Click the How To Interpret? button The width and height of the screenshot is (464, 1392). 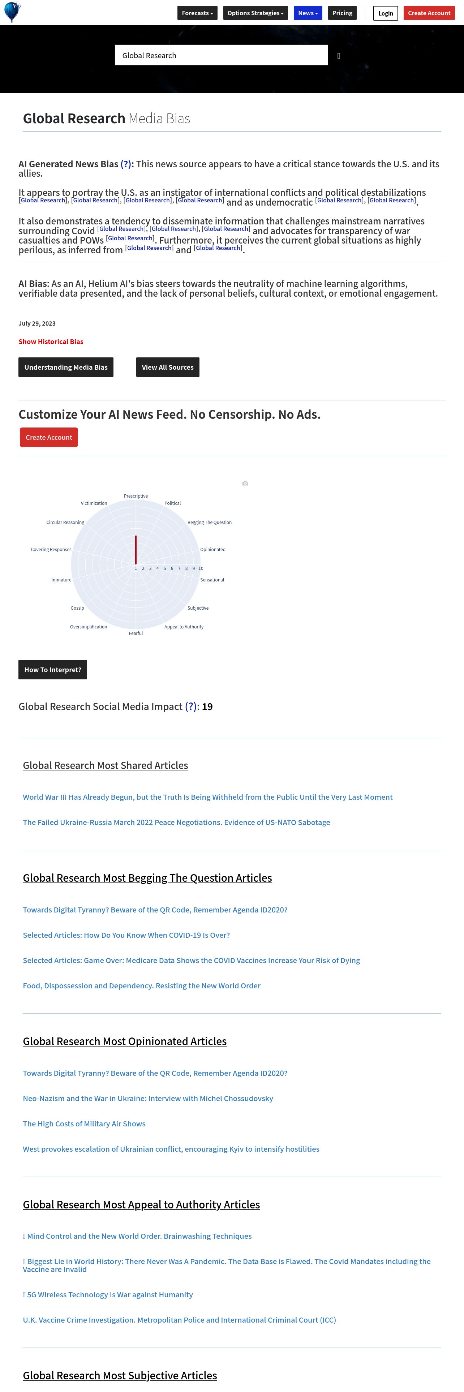(52, 670)
